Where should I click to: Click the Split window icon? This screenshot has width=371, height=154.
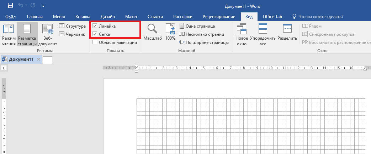287,35
